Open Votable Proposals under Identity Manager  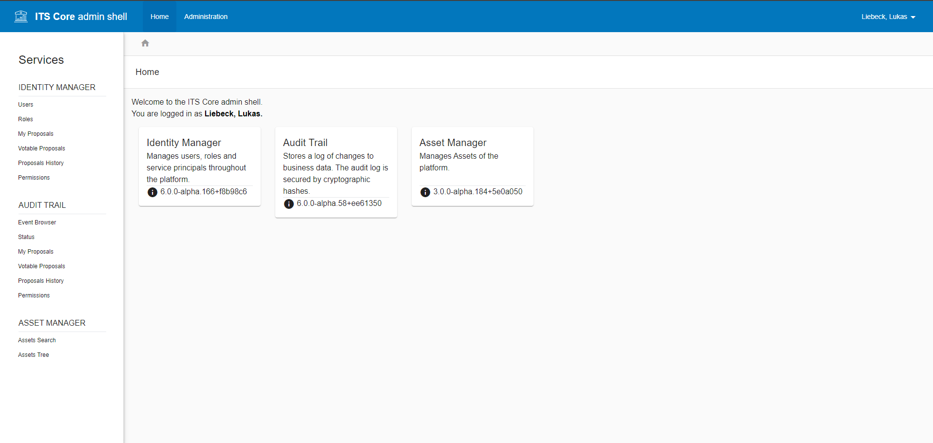41,148
